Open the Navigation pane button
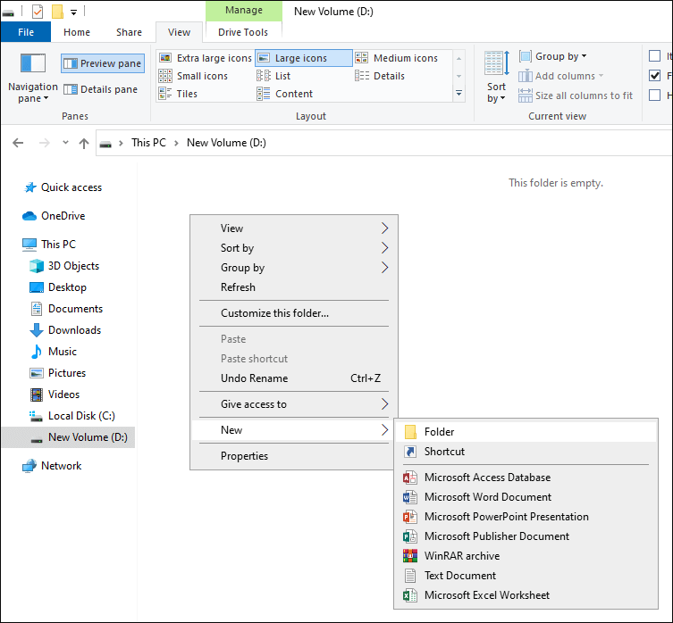The image size is (673, 623). (33, 78)
